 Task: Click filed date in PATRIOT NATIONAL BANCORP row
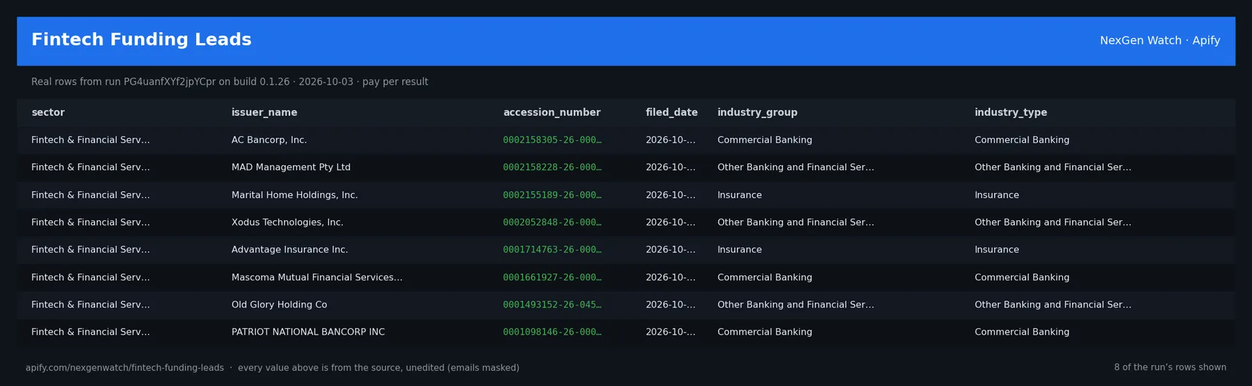point(671,332)
